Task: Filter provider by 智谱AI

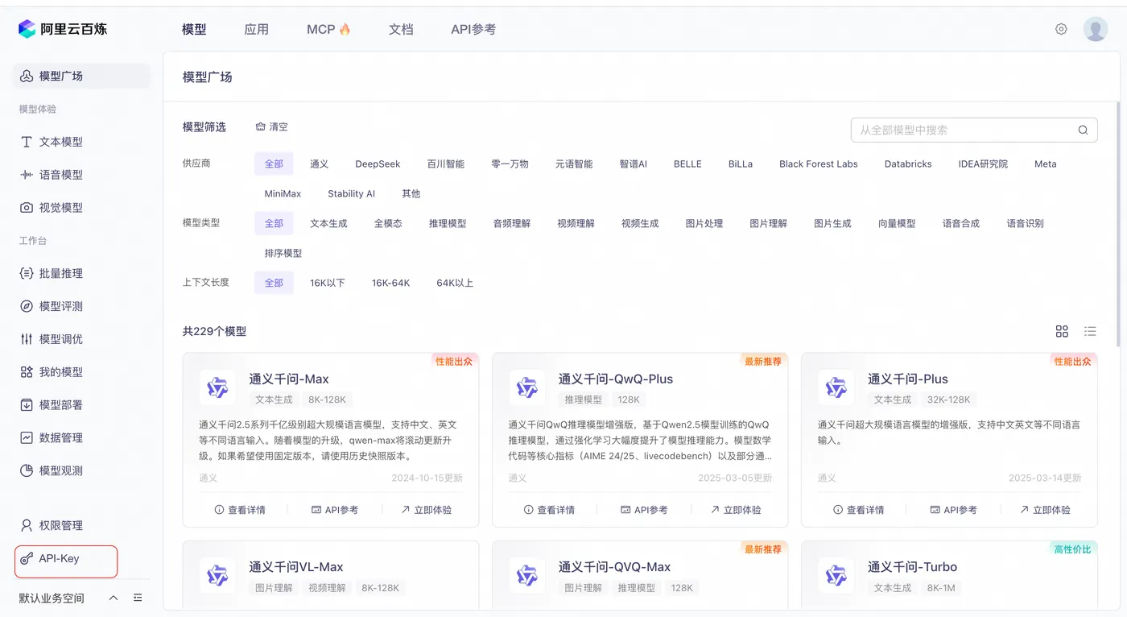Action: click(634, 164)
